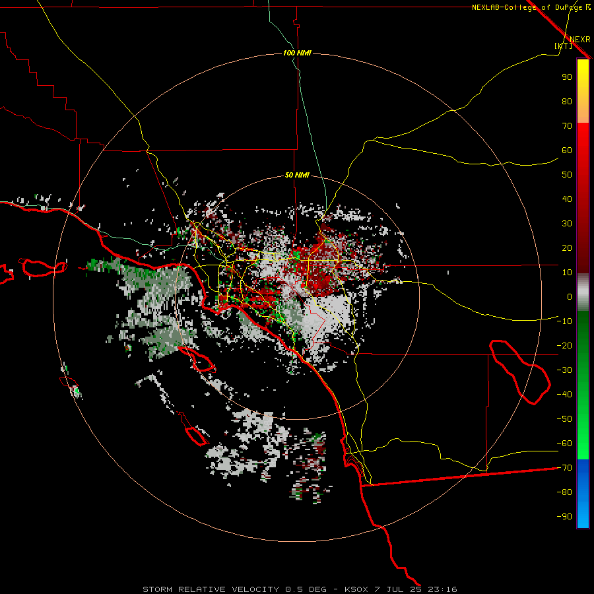Click the 0.5 DEG elevation text in the caption
This screenshot has height=594, width=594.
(x=306, y=589)
